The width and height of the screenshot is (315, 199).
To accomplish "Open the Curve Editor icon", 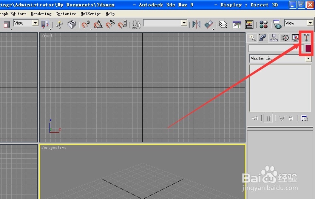I will (x=237, y=24).
